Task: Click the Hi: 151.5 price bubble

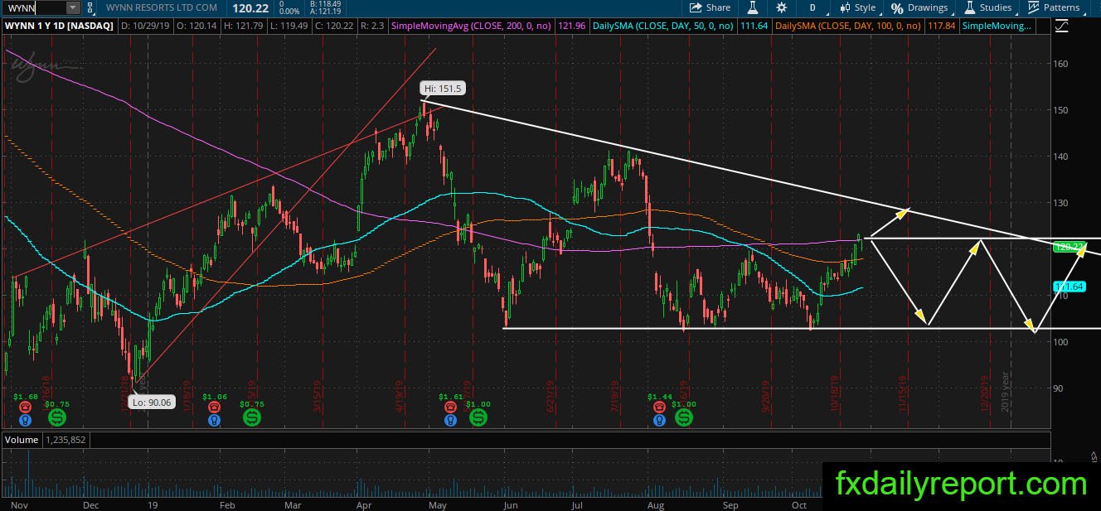Action: coord(441,87)
